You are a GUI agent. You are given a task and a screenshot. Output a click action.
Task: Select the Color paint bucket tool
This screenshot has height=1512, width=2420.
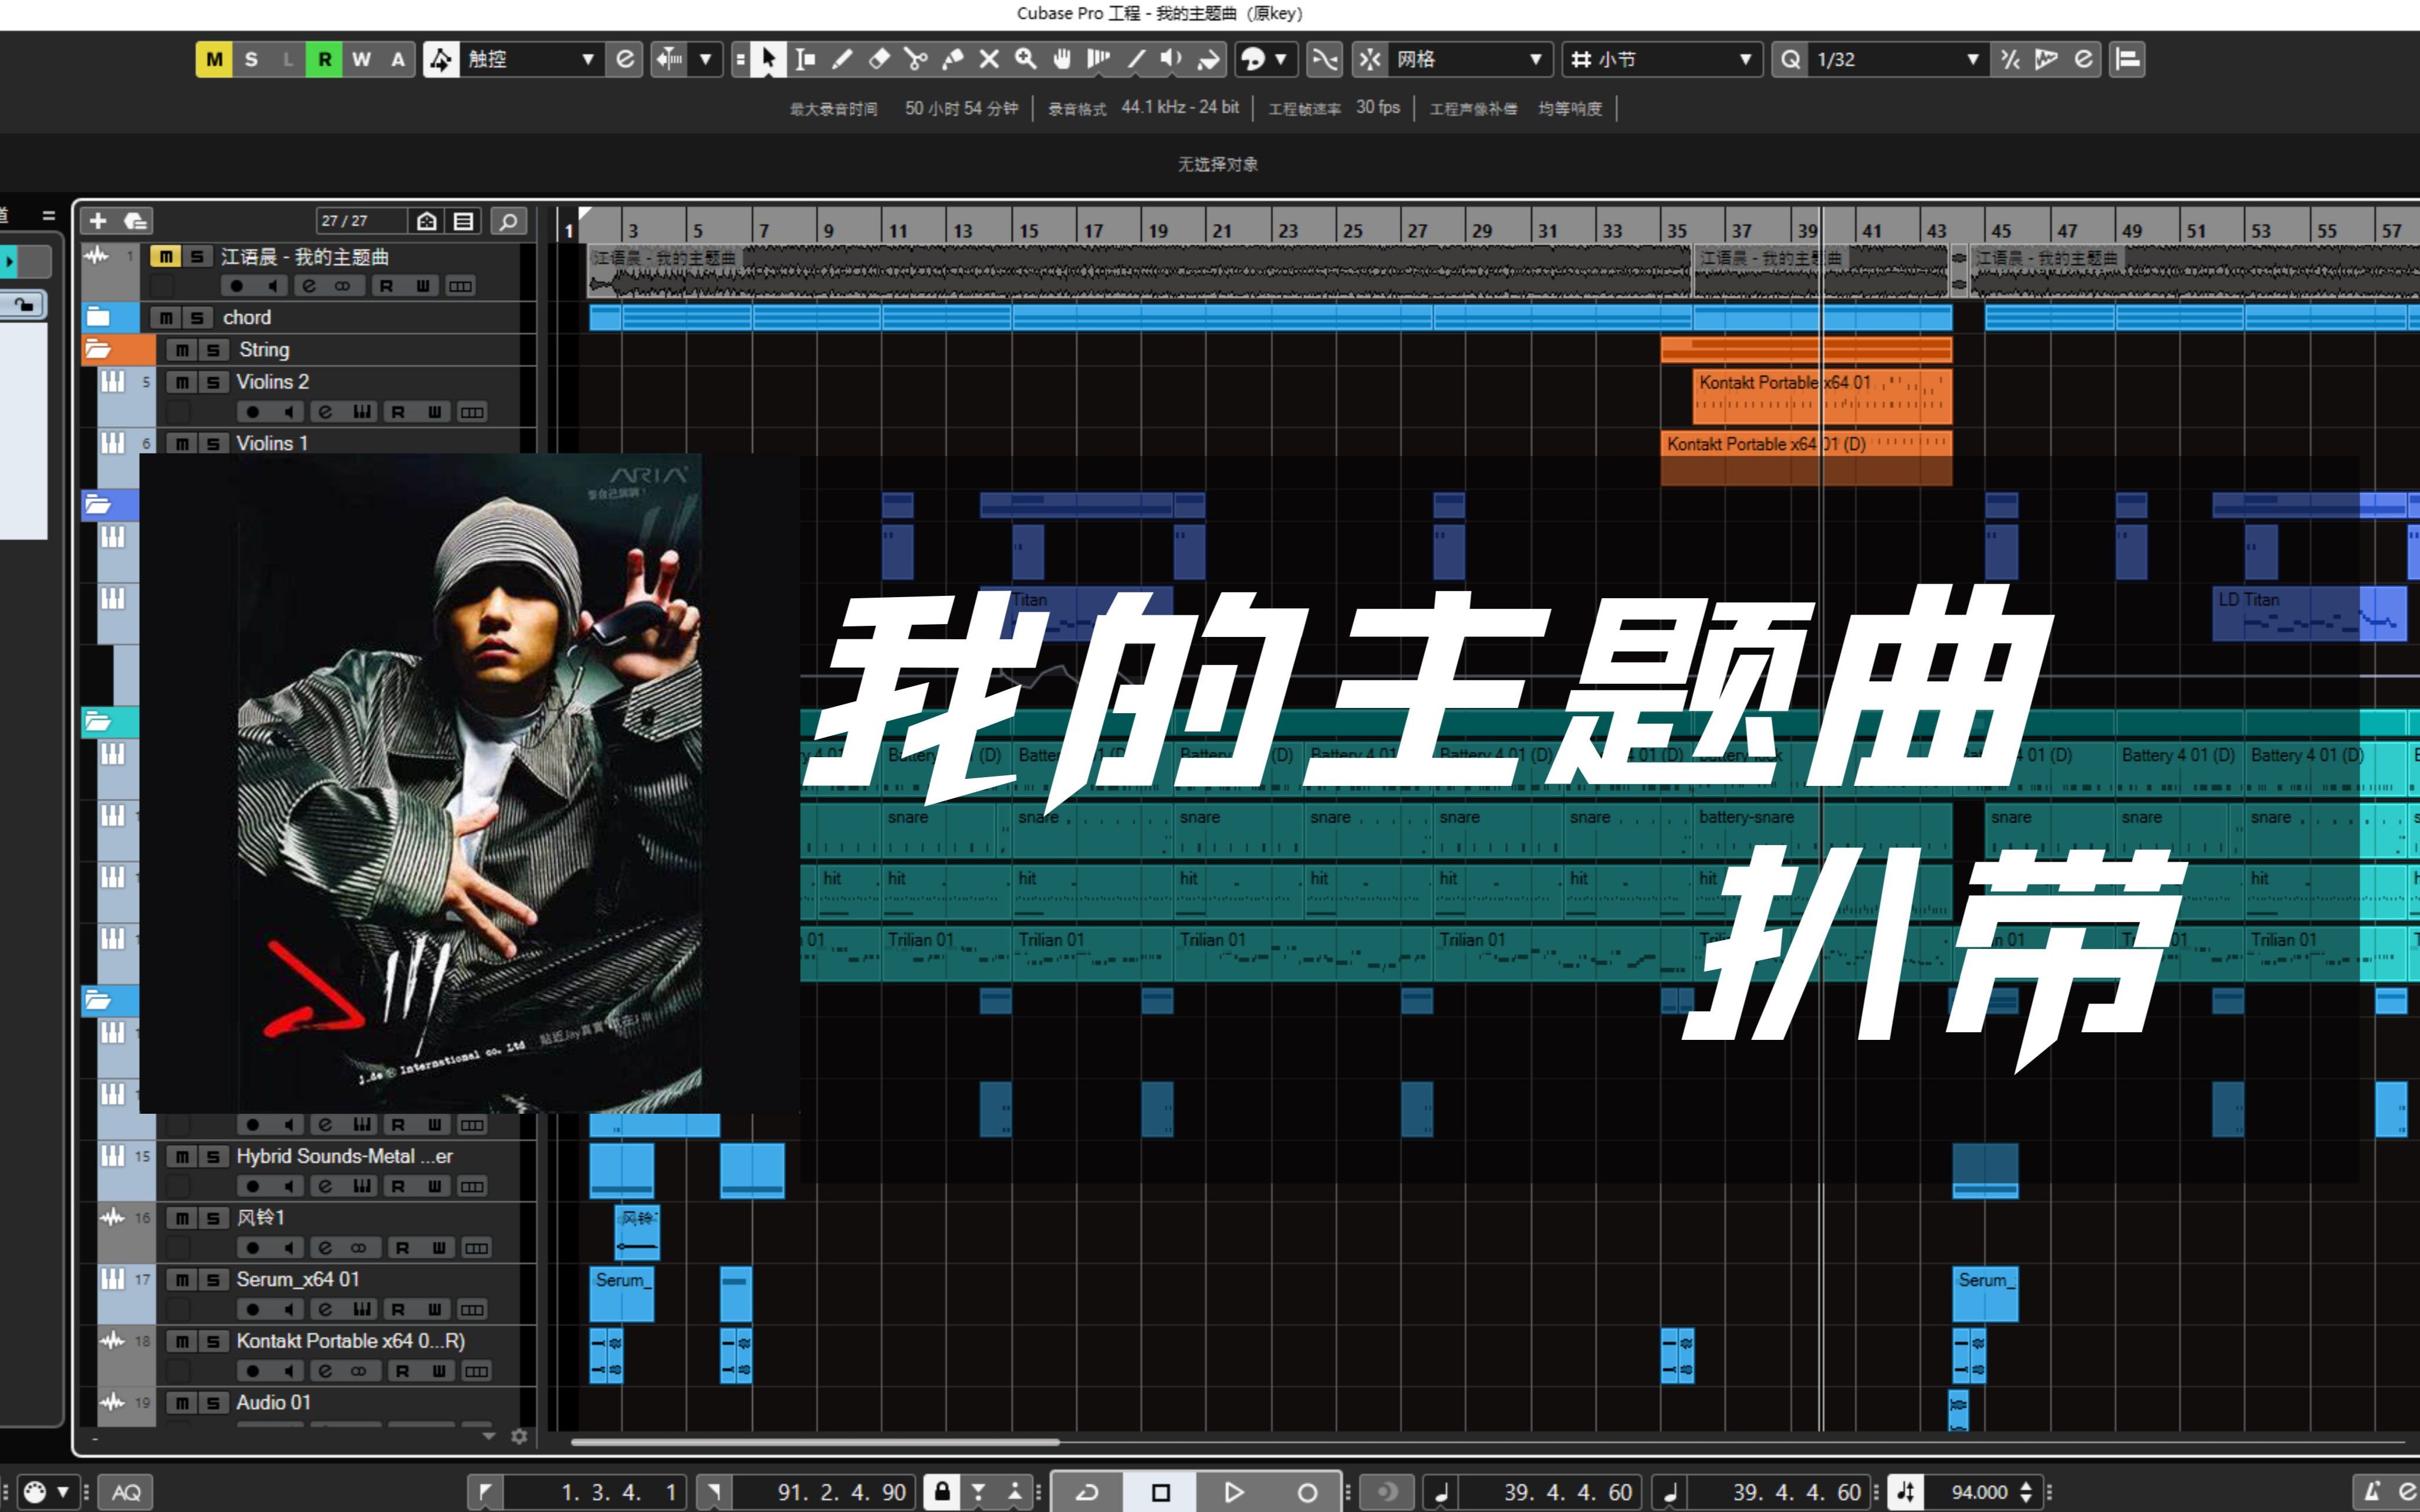click(x=1208, y=59)
